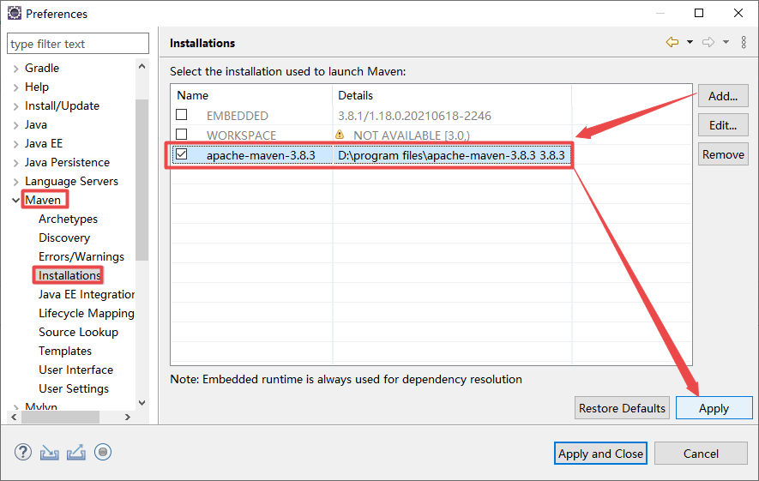This screenshot has height=481, width=759.
Task: Select Java Persistence tree item
Action: (x=67, y=162)
